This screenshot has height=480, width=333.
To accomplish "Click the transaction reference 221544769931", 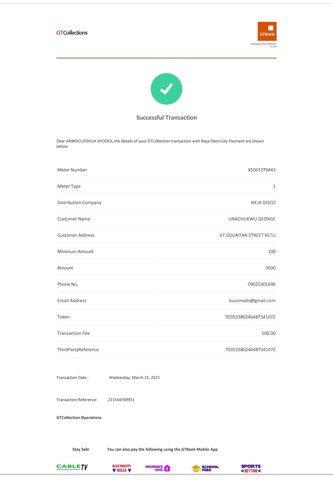I will pyautogui.click(x=121, y=400).
